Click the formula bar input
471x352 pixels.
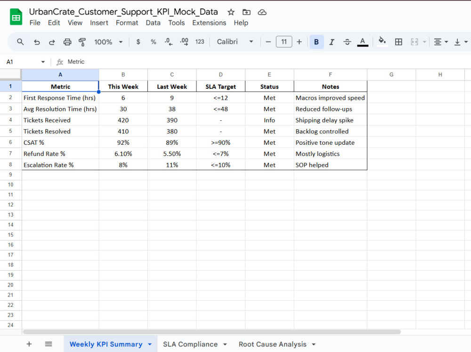coord(268,62)
